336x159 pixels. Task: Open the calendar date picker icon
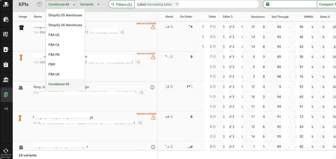point(268,4)
